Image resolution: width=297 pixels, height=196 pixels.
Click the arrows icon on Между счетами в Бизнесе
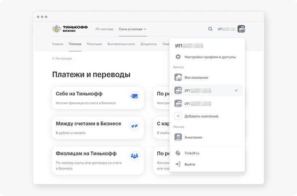click(x=134, y=126)
